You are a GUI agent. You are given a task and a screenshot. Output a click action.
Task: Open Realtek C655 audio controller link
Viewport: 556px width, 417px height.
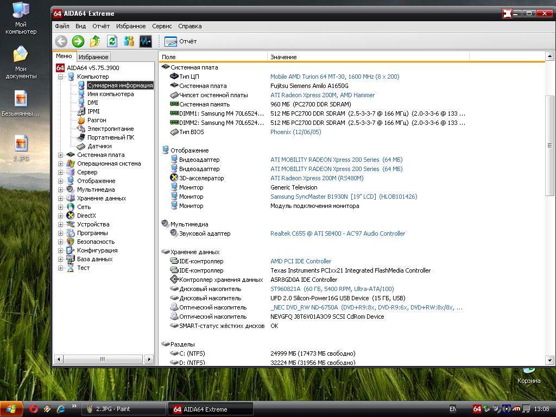pos(338,233)
